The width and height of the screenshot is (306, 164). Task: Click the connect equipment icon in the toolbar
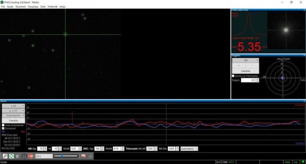point(5,156)
